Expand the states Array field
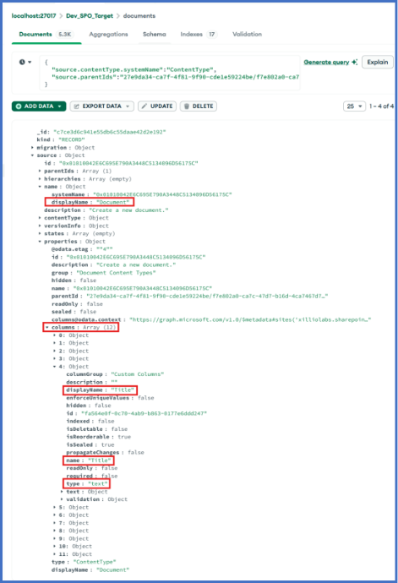The image size is (398, 583). click(40, 233)
